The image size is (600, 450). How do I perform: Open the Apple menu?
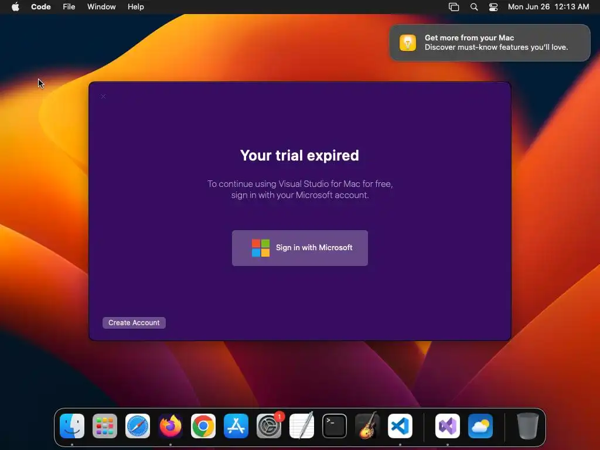tap(15, 7)
